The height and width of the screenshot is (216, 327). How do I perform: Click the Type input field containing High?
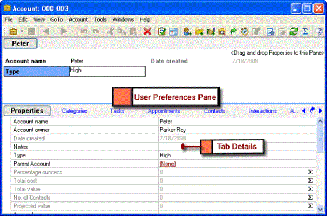(107, 71)
